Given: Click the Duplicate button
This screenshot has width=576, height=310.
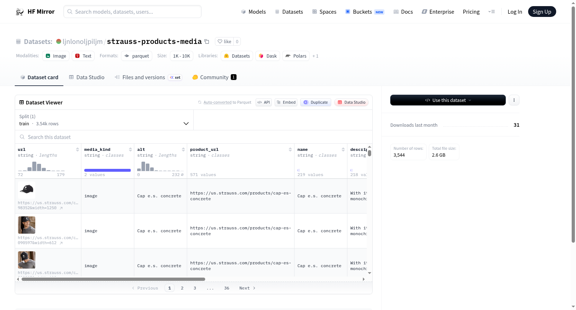Looking at the screenshot, I should pos(316,102).
